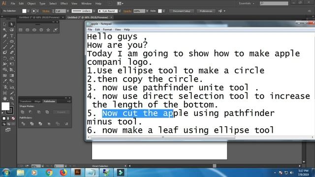
Task: Pick the Magic Wand tool
Action: coord(5,30)
